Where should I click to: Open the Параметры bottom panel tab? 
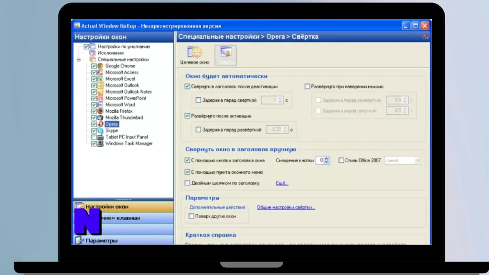[124, 241]
